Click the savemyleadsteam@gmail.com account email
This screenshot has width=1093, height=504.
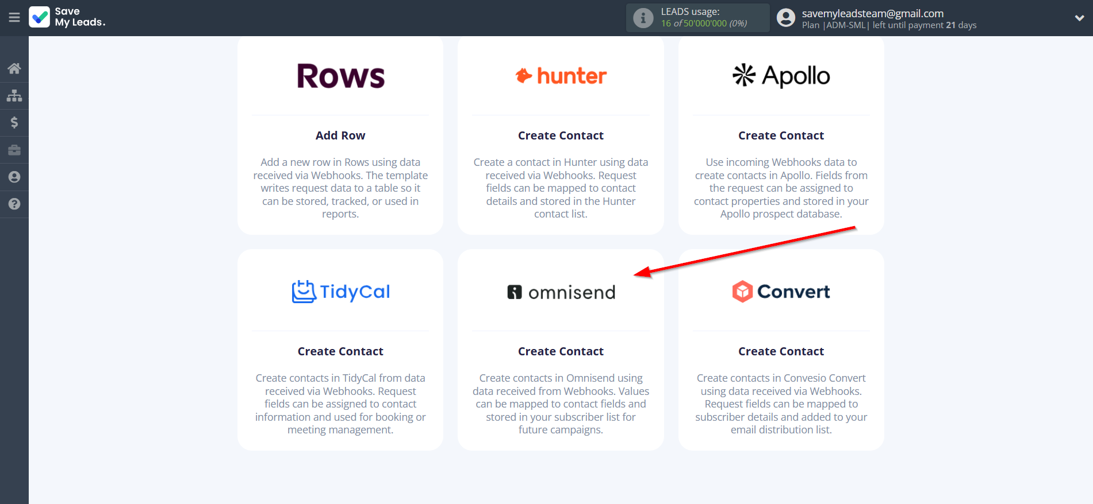pos(872,13)
